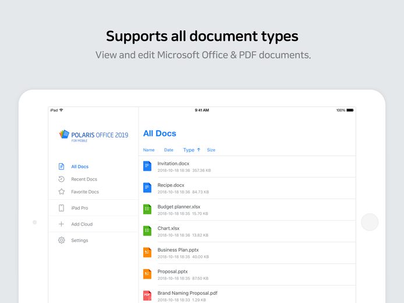Open the All Docs document icon in sidebar

tap(61, 167)
